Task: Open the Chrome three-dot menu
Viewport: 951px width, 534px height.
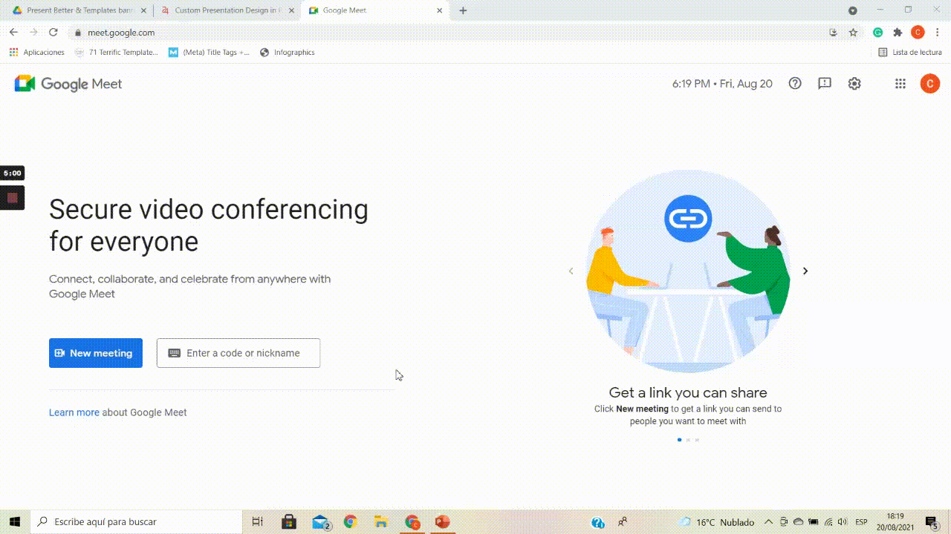Action: 938,33
